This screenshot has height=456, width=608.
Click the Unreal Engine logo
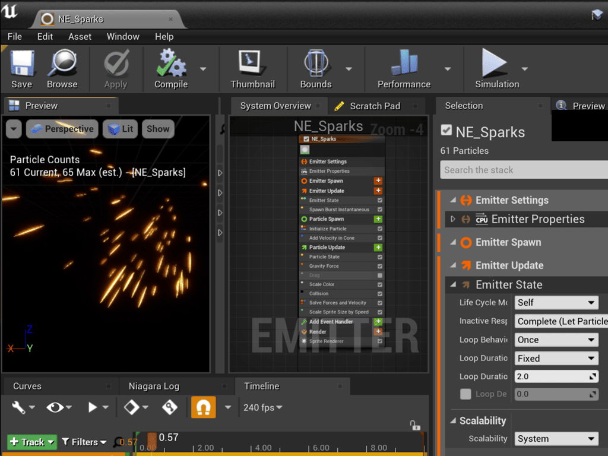(x=10, y=11)
